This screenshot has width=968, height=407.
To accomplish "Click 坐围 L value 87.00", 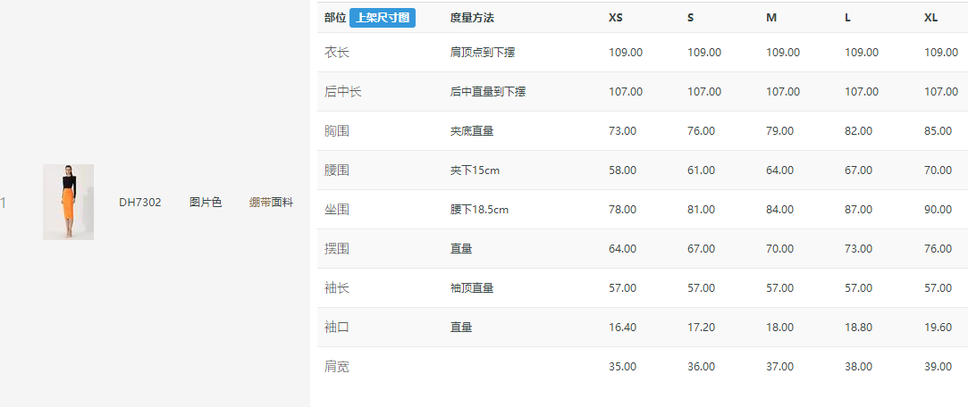I will click(x=859, y=210).
